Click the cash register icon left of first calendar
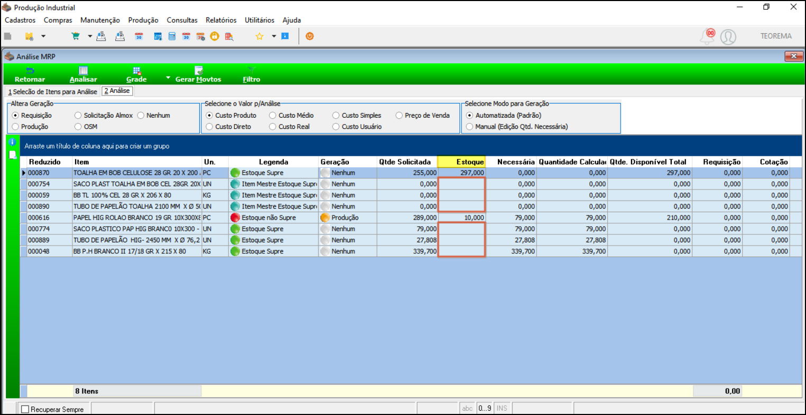 (120, 36)
